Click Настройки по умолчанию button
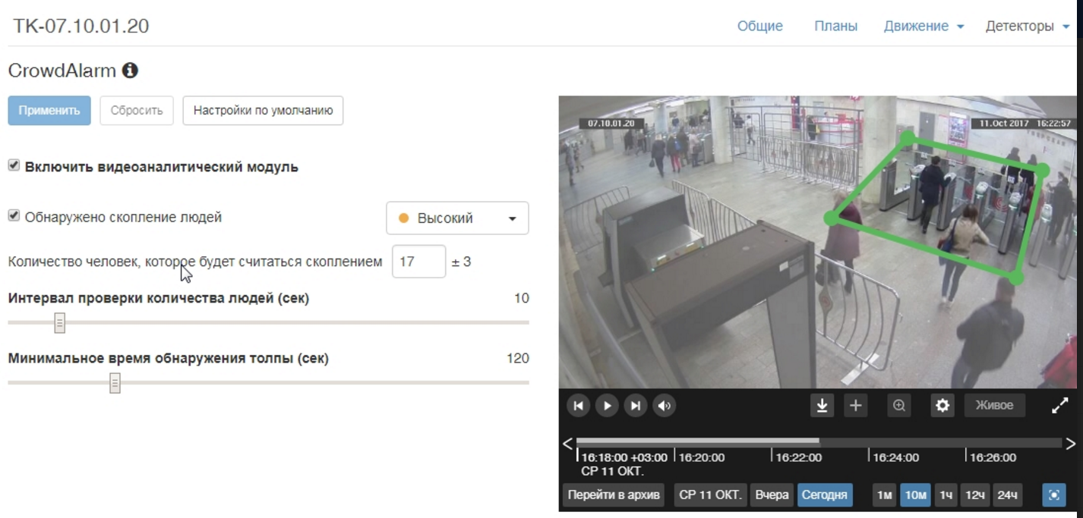The height and width of the screenshot is (518, 1083). coord(263,110)
